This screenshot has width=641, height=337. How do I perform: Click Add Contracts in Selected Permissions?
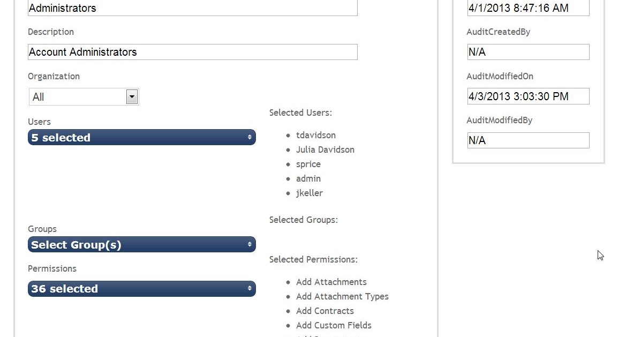click(325, 311)
